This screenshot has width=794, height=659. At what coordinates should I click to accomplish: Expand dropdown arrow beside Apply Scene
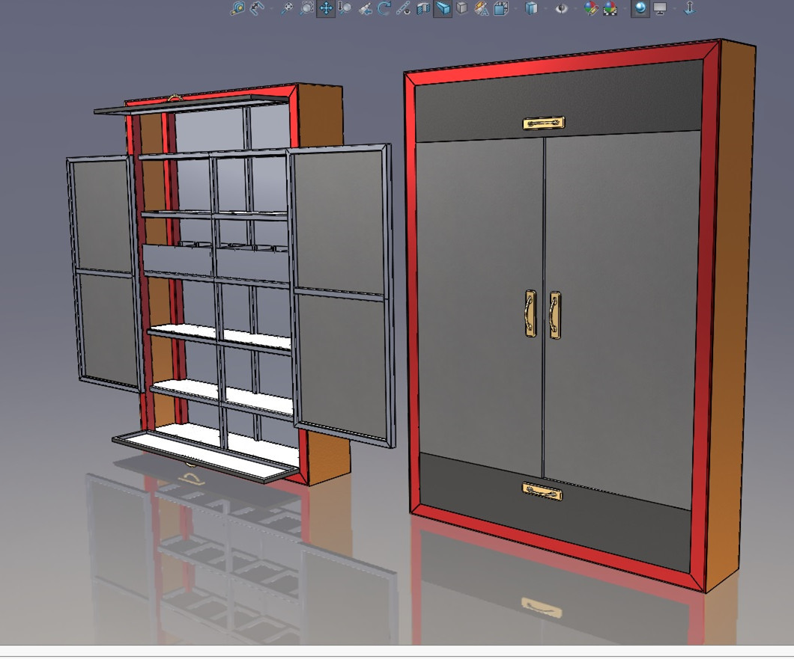pos(625,8)
